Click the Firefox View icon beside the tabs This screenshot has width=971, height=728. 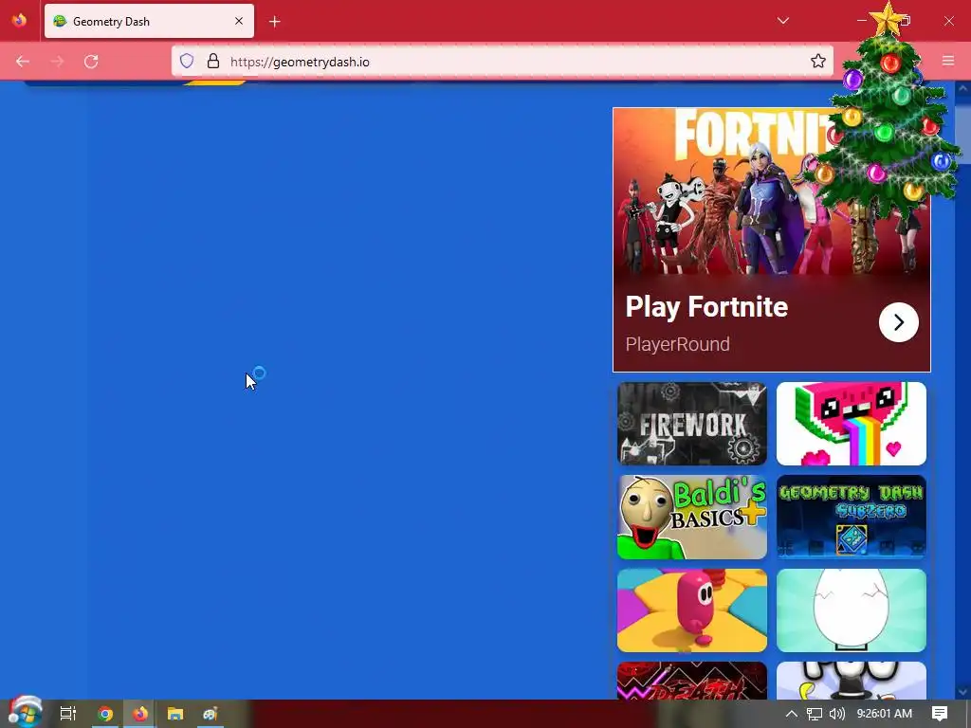[x=19, y=21]
